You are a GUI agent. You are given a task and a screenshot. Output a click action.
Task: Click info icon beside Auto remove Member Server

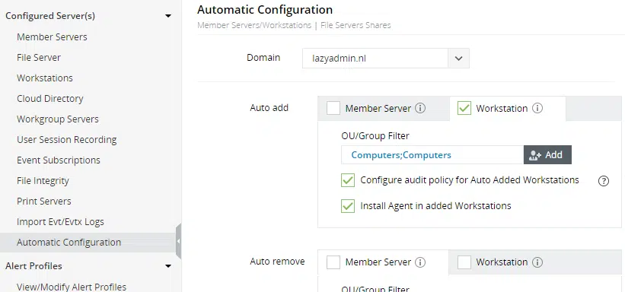(x=420, y=262)
